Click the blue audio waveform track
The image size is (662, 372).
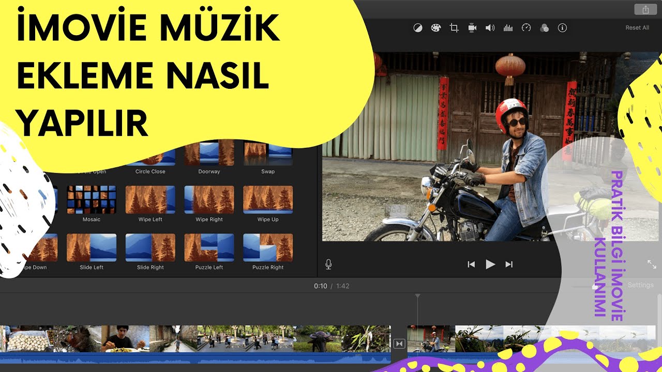195,358
